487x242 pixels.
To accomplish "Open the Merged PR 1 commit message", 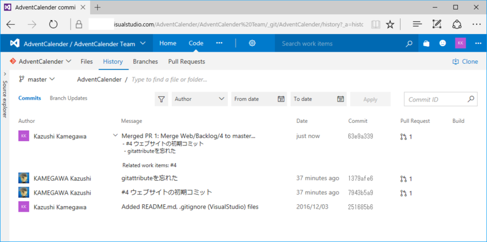I will click(189, 136).
